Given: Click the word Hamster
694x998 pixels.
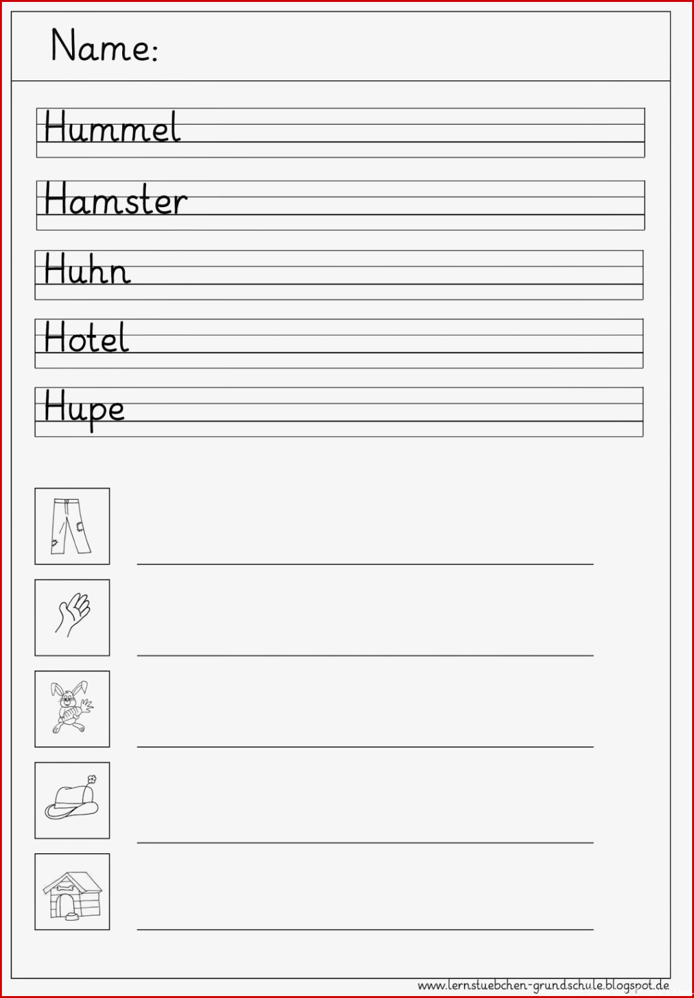Looking at the screenshot, I should [116, 199].
